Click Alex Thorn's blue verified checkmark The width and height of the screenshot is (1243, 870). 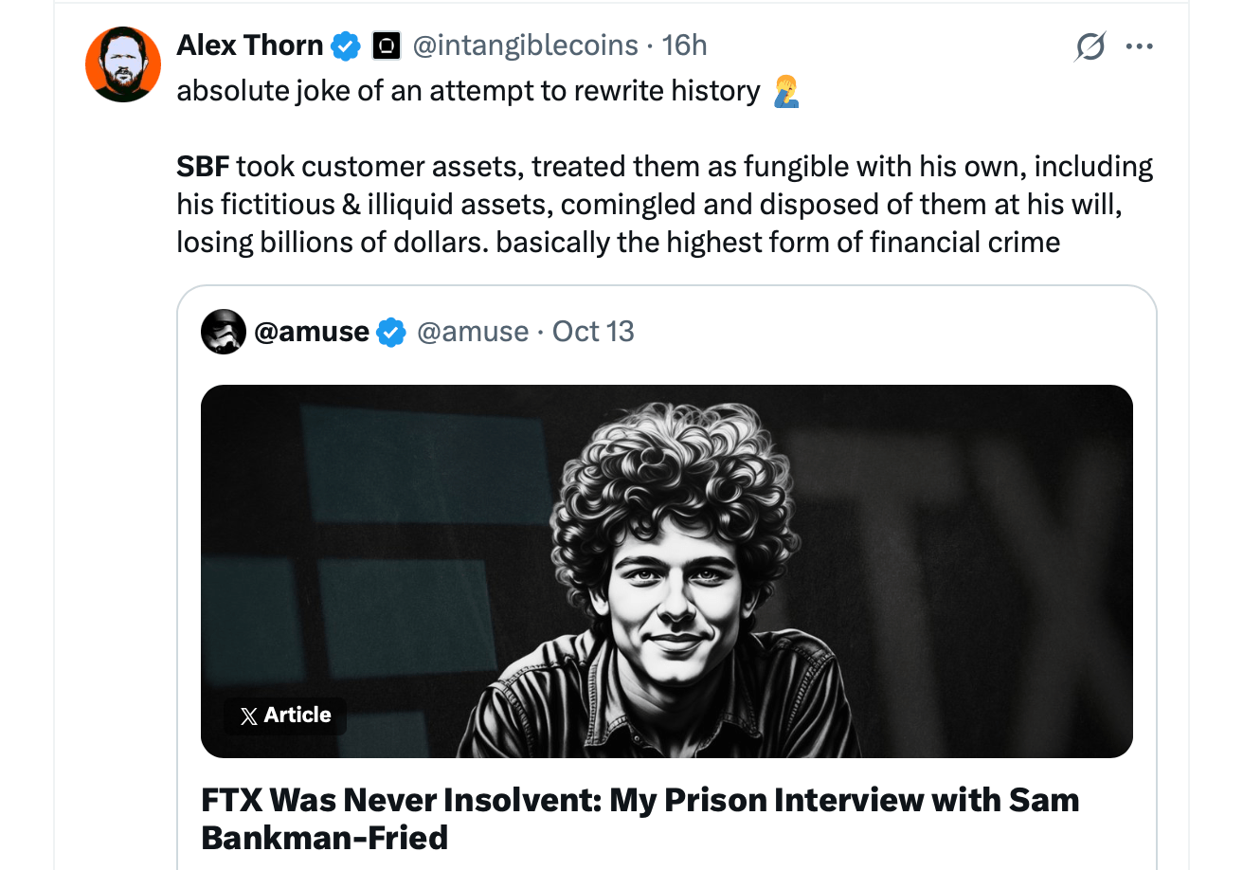coord(347,45)
